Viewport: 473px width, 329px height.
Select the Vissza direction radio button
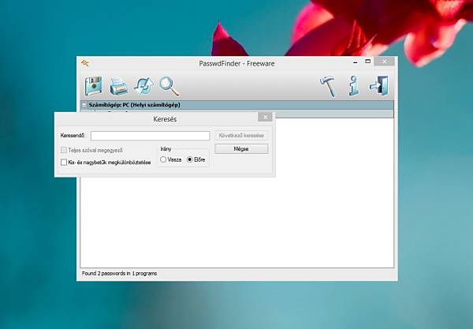point(163,159)
